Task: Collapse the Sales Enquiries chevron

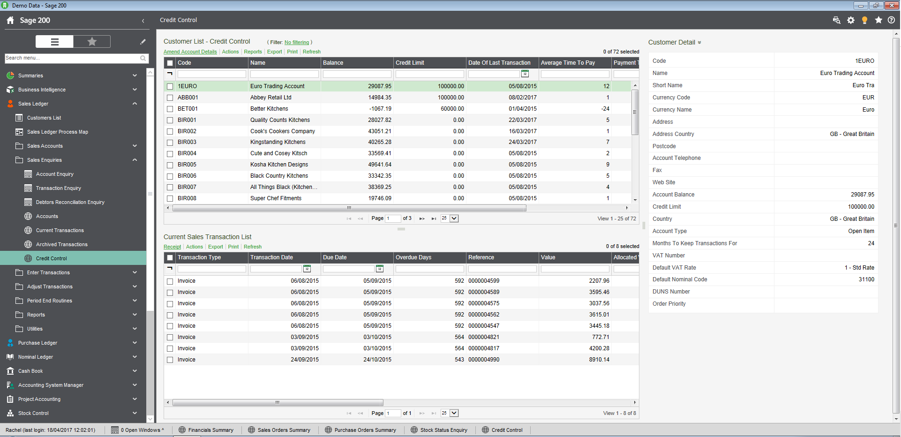Action: (x=135, y=160)
